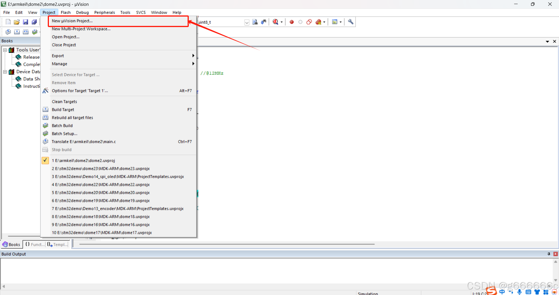Open the SVCS menu
The image size is (559, 295).
141,13
